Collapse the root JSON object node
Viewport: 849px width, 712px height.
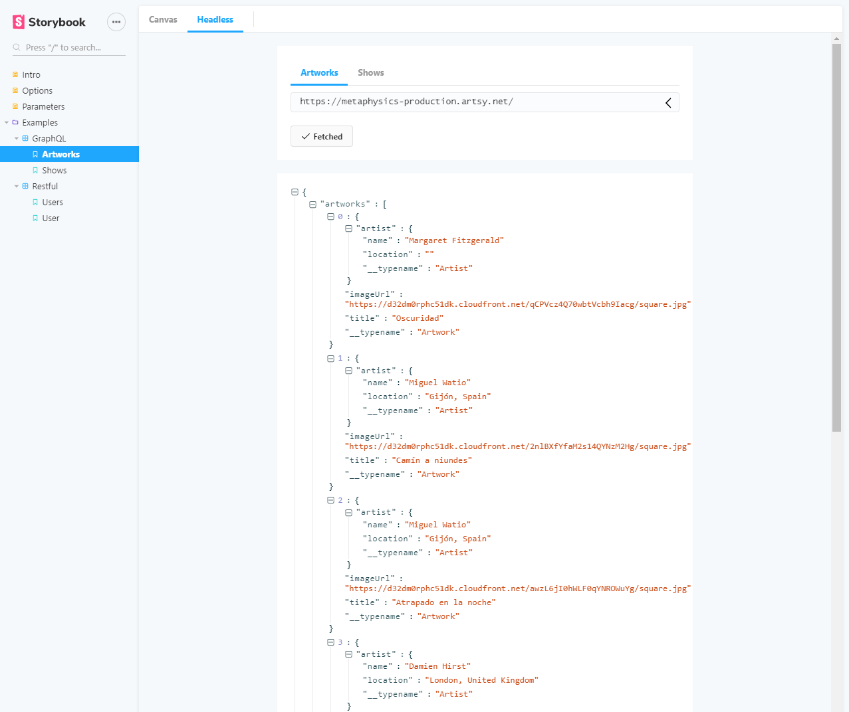pyautogui.click(x=295, y=192)
